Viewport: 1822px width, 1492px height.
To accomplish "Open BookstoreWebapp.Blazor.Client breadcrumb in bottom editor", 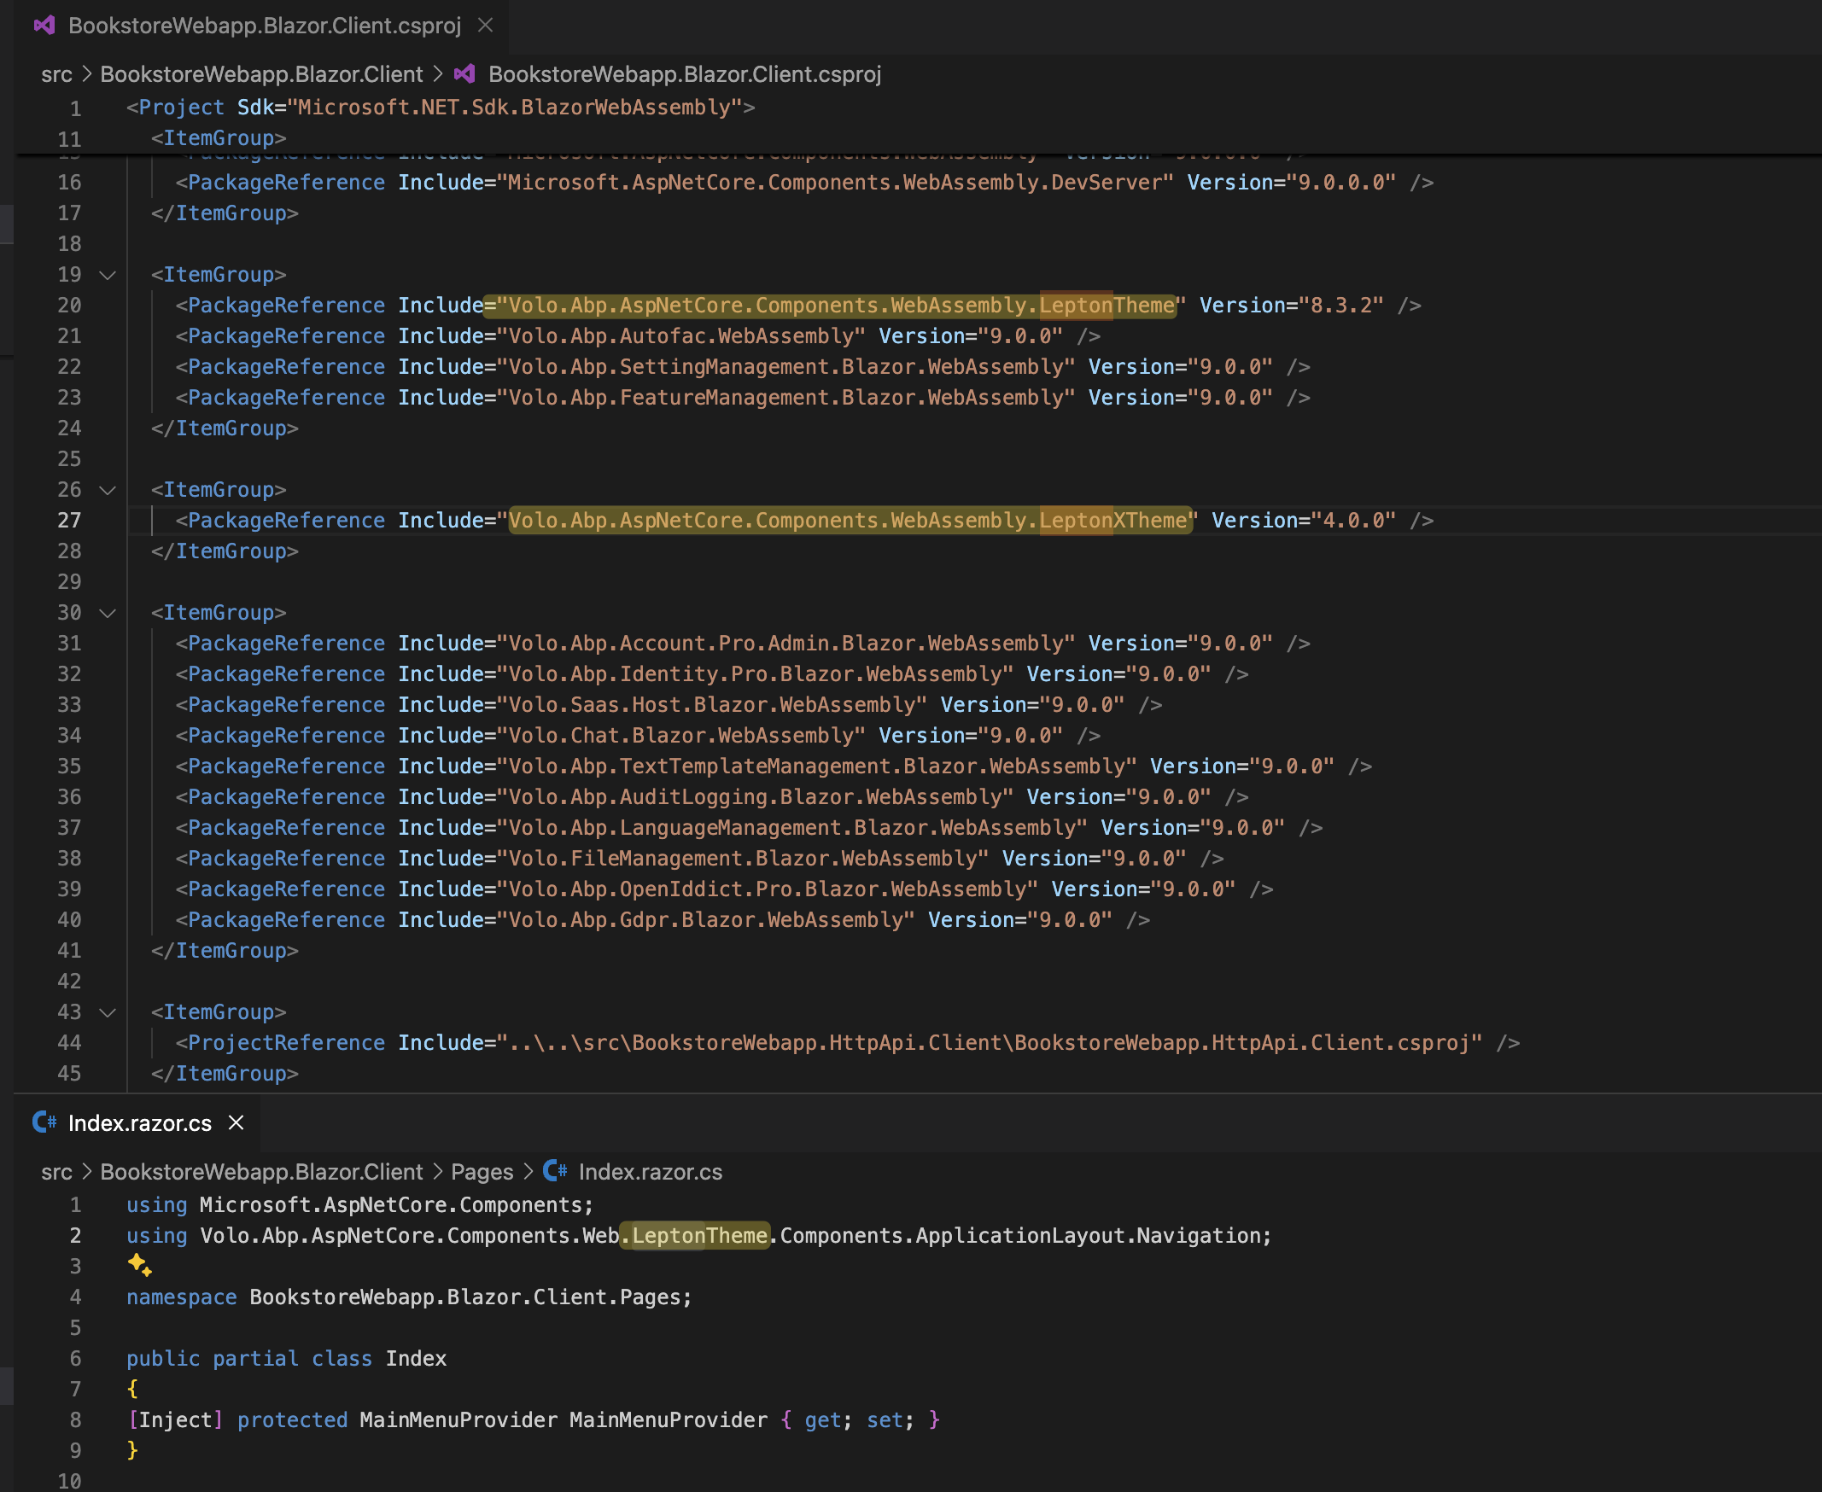I will click(x=261, y=1171).
